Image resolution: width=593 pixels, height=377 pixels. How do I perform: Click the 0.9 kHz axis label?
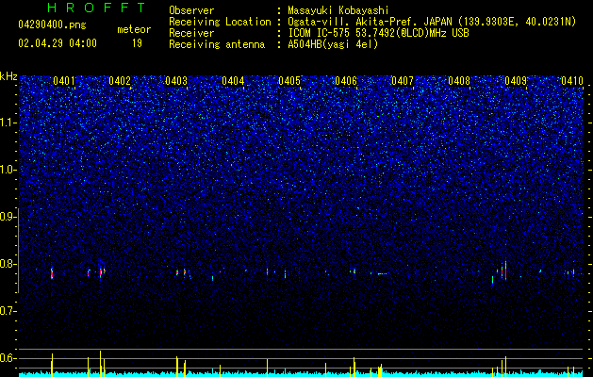pyautogui.click(x=8, y=217)
